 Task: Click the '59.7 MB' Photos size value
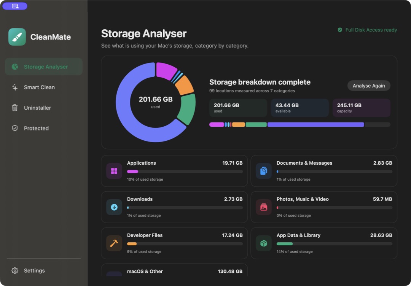(382, 199)
